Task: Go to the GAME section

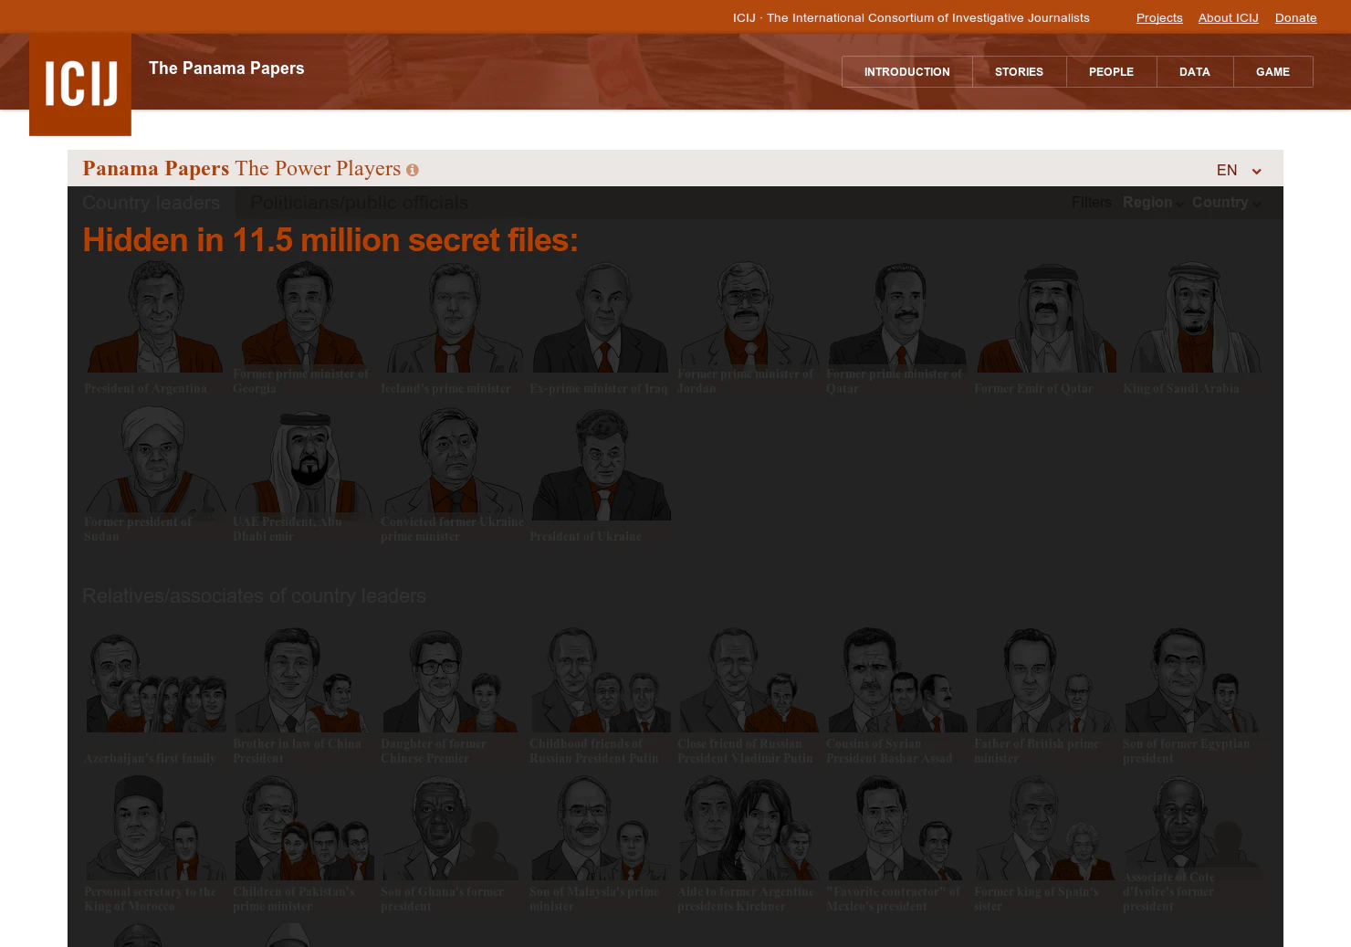Action: coord(1272,71)
